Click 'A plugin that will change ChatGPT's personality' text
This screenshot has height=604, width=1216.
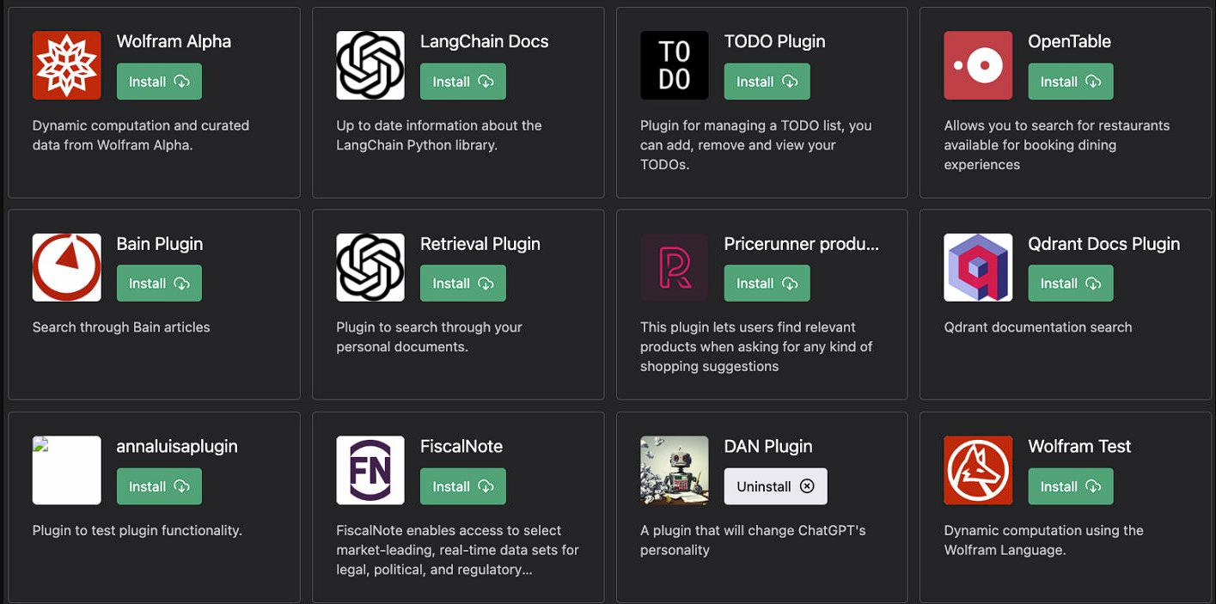coord(753,540)
